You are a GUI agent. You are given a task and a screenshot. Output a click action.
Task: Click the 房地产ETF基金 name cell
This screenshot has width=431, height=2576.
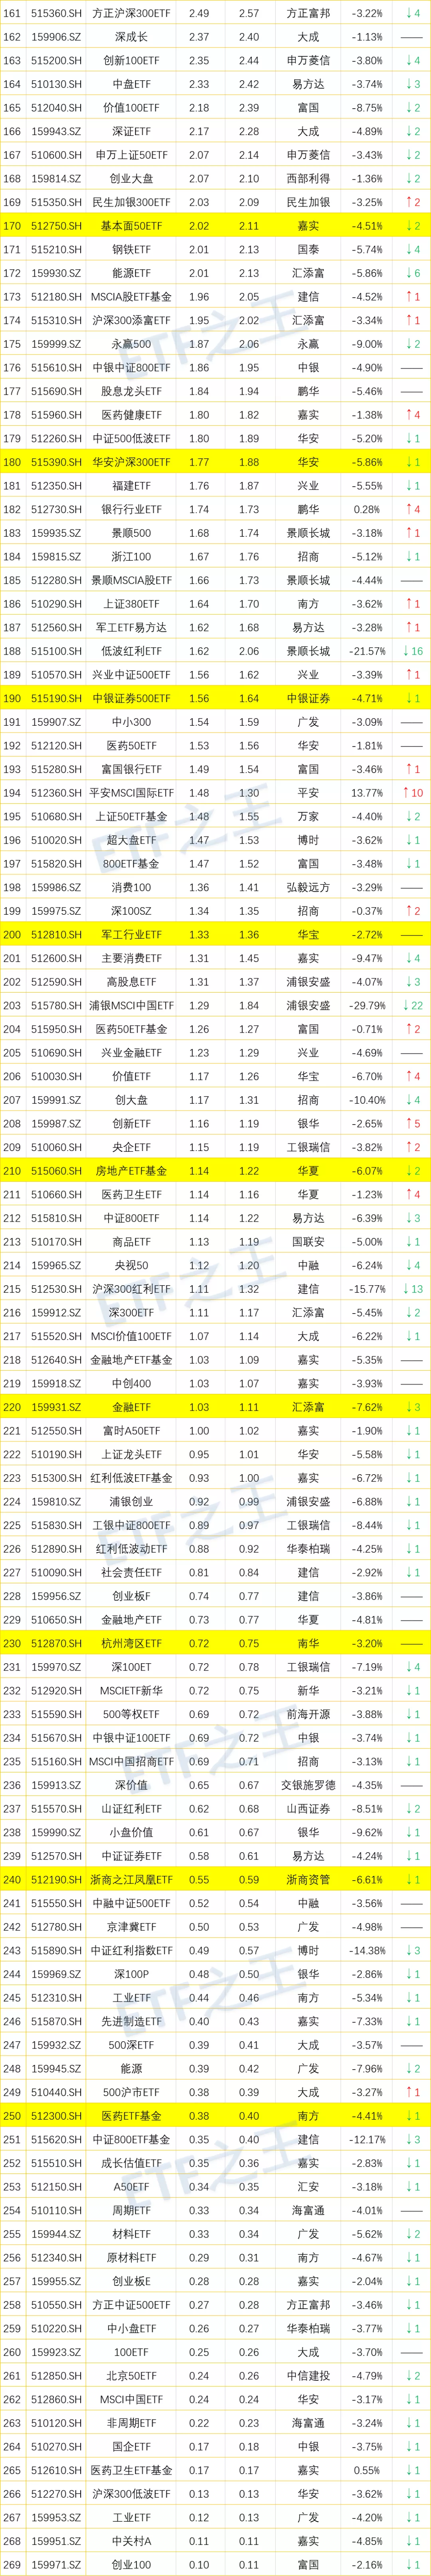[x=131, y=1171]
